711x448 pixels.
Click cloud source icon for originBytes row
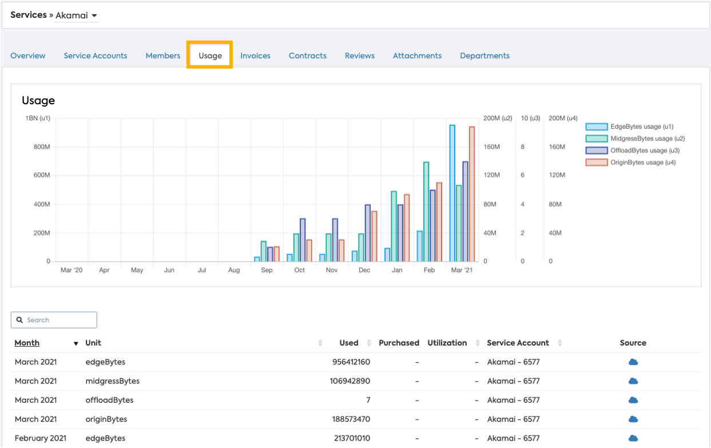pyautogui.click(x=633, y=419)
